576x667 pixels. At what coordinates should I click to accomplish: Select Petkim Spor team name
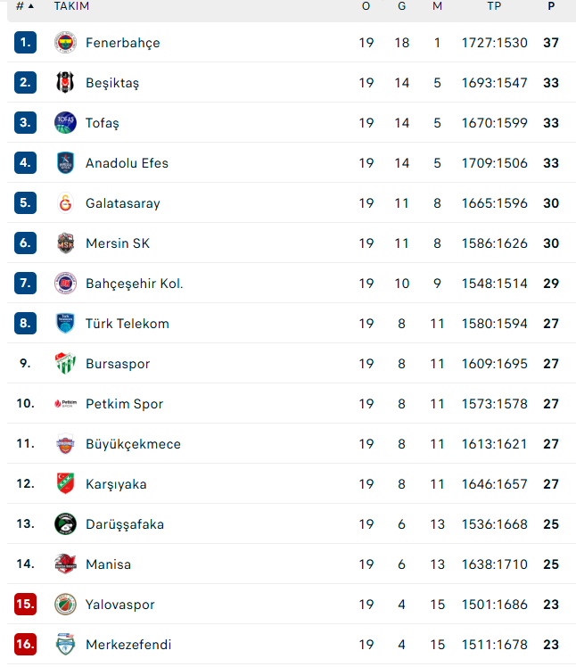(124, 404)
